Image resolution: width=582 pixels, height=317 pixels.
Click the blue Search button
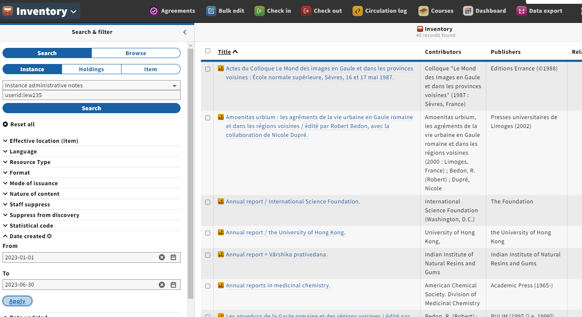pyautogui.click(x=91, y=108)
